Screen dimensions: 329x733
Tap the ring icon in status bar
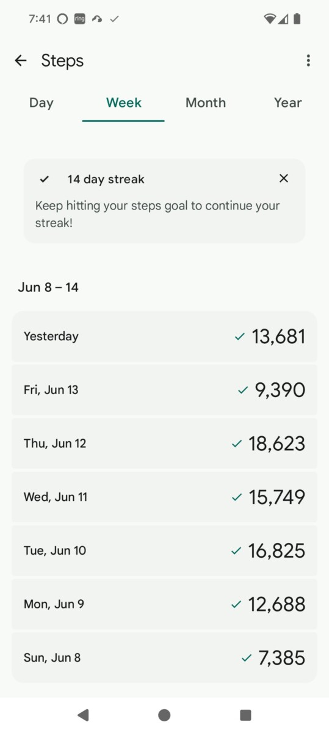(x=79, y=19)
